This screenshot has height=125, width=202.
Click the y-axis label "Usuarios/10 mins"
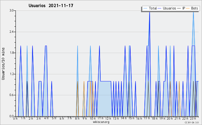tap(3, 64)
